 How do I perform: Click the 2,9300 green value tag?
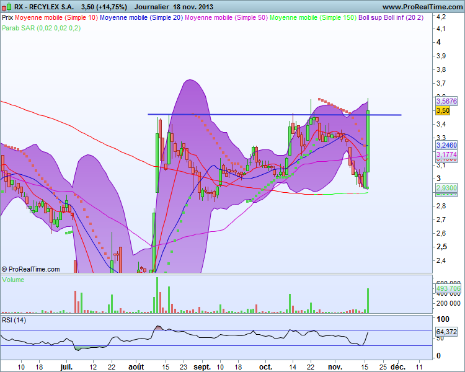pyautogui.click(x=446, y=188)
